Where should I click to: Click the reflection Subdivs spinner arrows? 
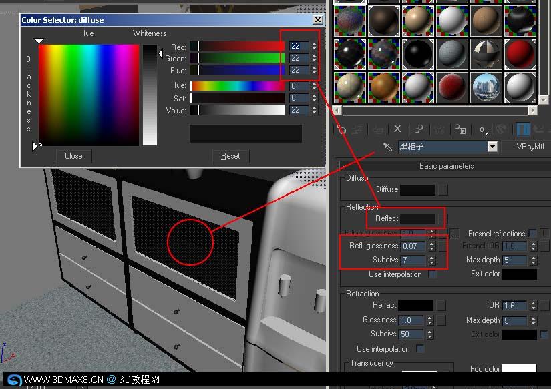click(432, 260)
